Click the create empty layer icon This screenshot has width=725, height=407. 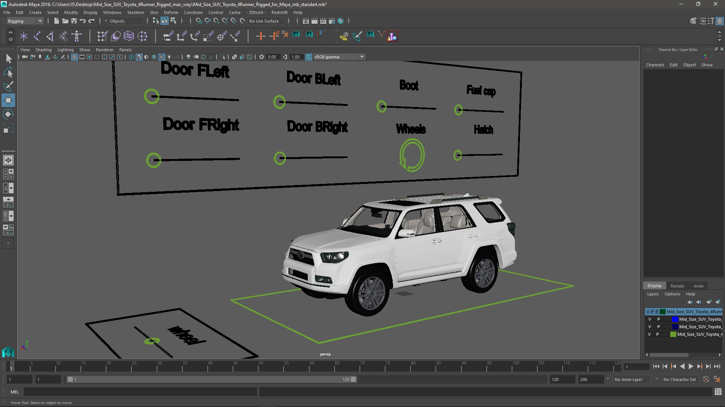709,302
